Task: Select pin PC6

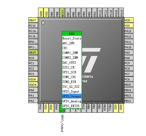Action: [x=129, y=79]
